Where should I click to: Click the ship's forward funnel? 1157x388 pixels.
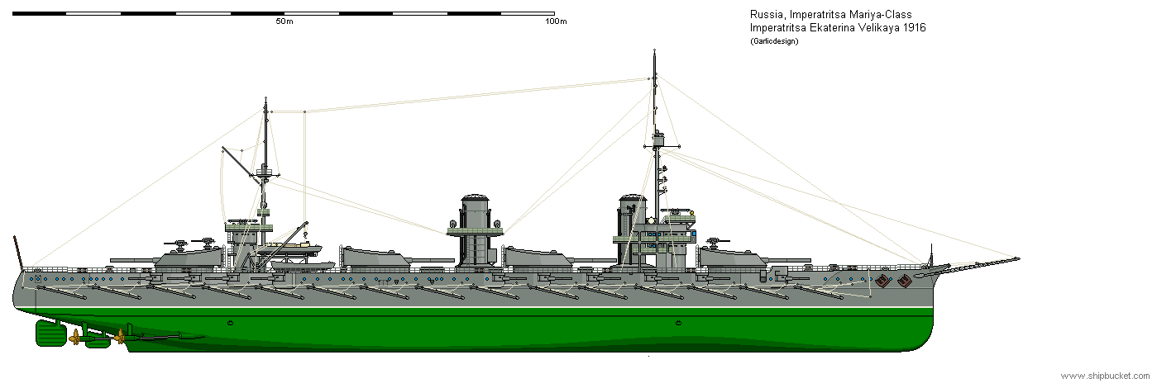pyautogui.click(x=632, y=231)
